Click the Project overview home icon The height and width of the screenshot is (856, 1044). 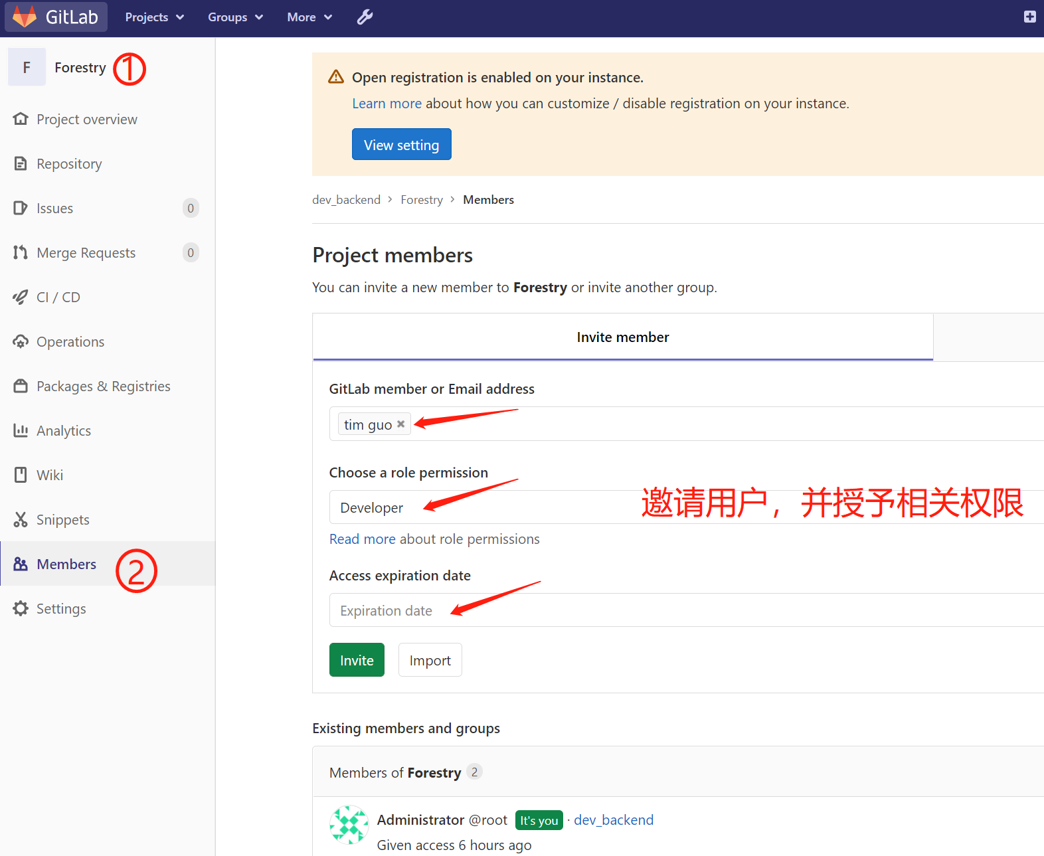click(21, 119)
